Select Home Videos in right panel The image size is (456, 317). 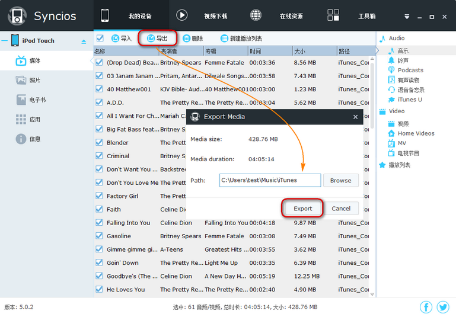(x=411, y=133)
